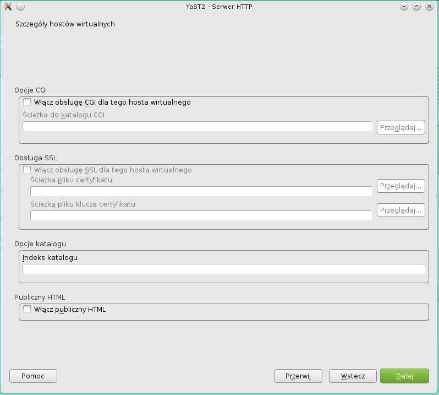Enable the 'Włącz publiczny HTML' checkbox
The image size is (439, 395).
coord(27,310)
